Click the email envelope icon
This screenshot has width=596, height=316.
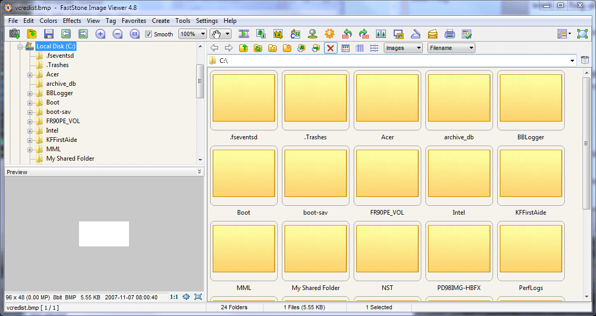pos(433,34)
